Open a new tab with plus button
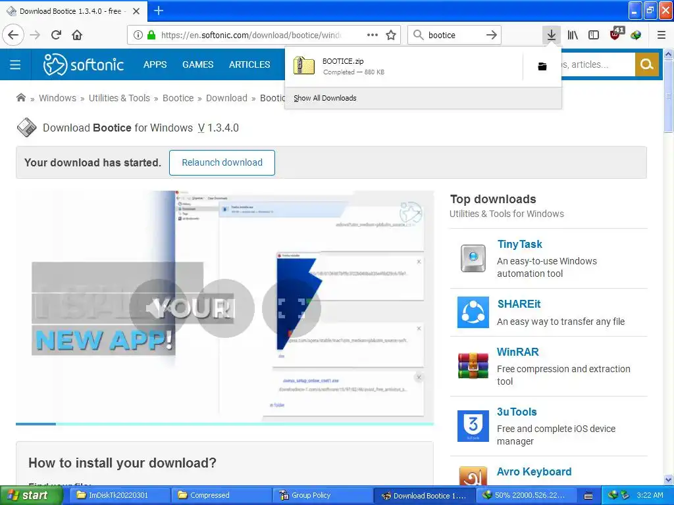Screen dimensions: 674x505 tap(158, 11)
